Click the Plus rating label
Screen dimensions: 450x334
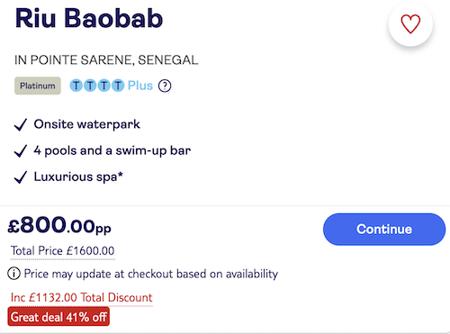140,86
